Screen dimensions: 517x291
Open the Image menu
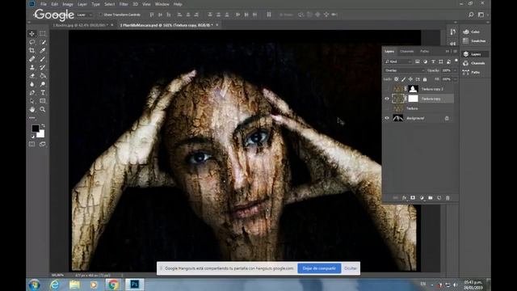(68, 4)
